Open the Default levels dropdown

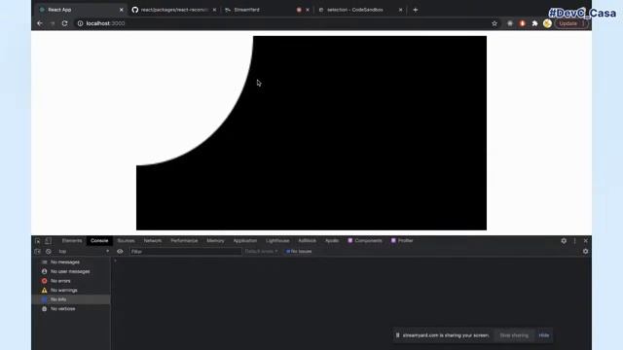(x=261, y=251)
